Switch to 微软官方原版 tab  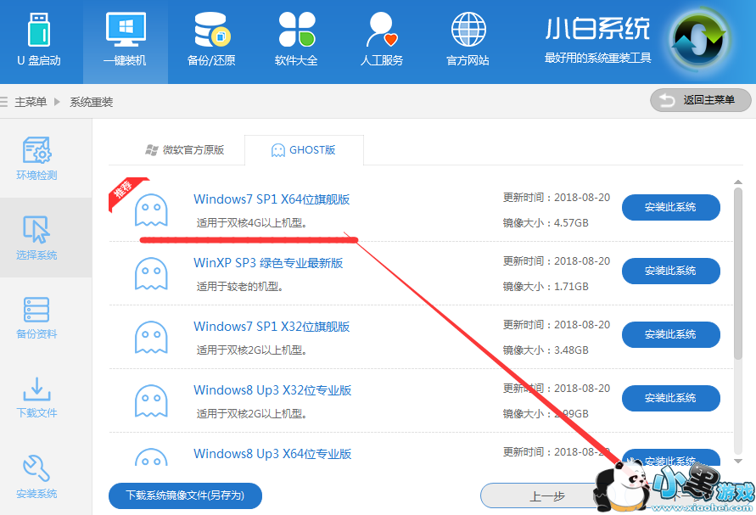coord(185,150)
